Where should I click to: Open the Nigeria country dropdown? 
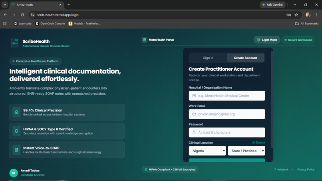(207, 151)
